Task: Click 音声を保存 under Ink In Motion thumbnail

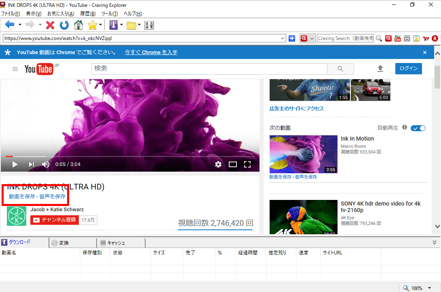Action: pyautogui.click(x=306, y=177)
